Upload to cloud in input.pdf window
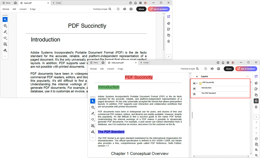 (124, 9)
